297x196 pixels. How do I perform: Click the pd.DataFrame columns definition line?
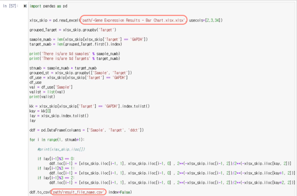coord(87,130)
